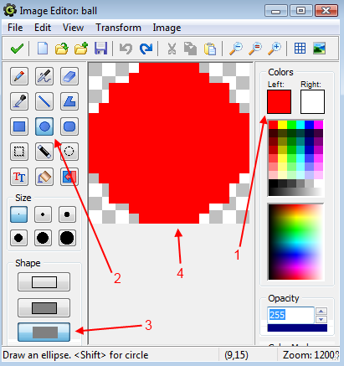The height and width of the screenshot is (366, 344).
Task: Select the rectangular selection tool
Action: point(19,152)
